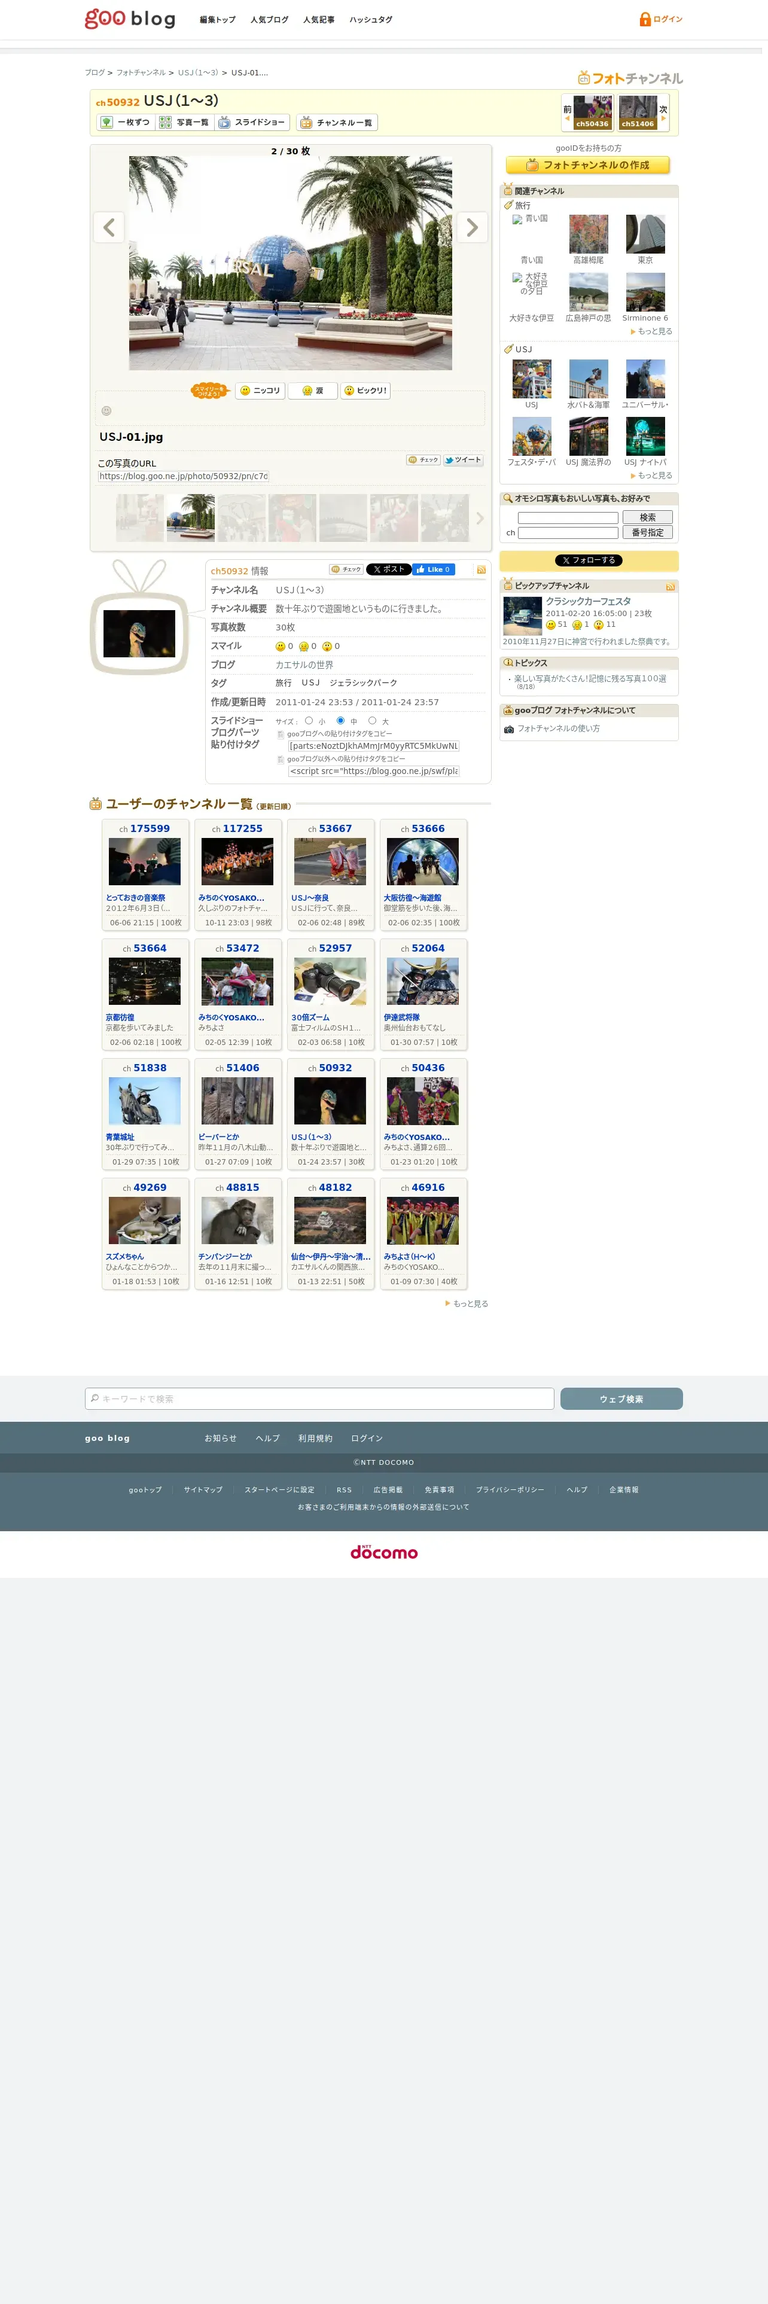Open the 水バト&海軍 related channel thumbnail

coord(589,379)
